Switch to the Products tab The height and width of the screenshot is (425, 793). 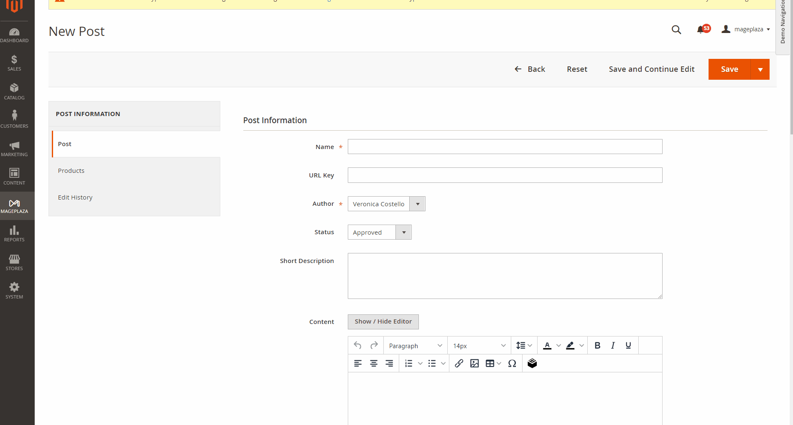(71, 171)
